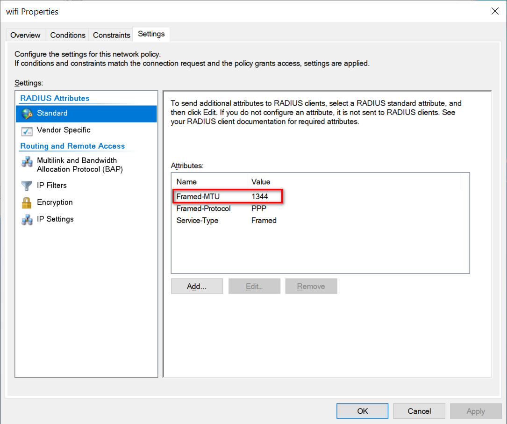The height and width of the screenshot is (424, 507).
Task: Click the Standard globe icon
Action: (x=27, y=113)
